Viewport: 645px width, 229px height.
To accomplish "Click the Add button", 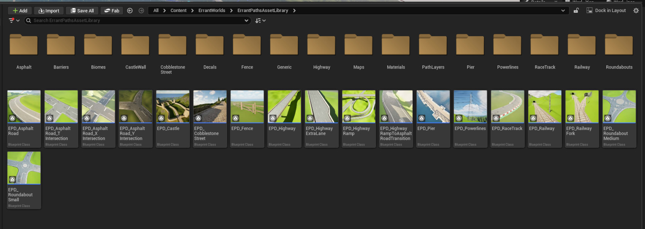I will [x=20, y=11].
